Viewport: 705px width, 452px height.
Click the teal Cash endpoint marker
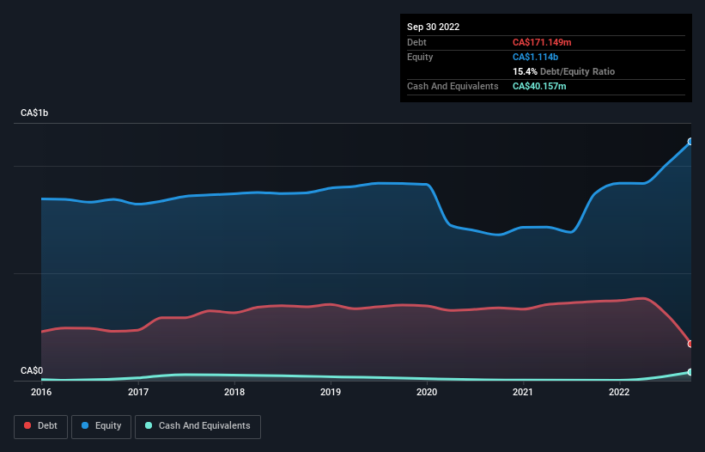pos(690,372)
